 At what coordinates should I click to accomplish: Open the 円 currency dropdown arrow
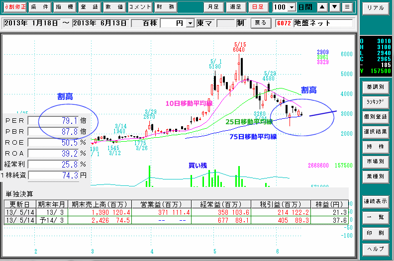tap(191, 23)
